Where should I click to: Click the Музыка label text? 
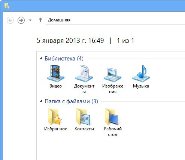(x=141, y=86)
